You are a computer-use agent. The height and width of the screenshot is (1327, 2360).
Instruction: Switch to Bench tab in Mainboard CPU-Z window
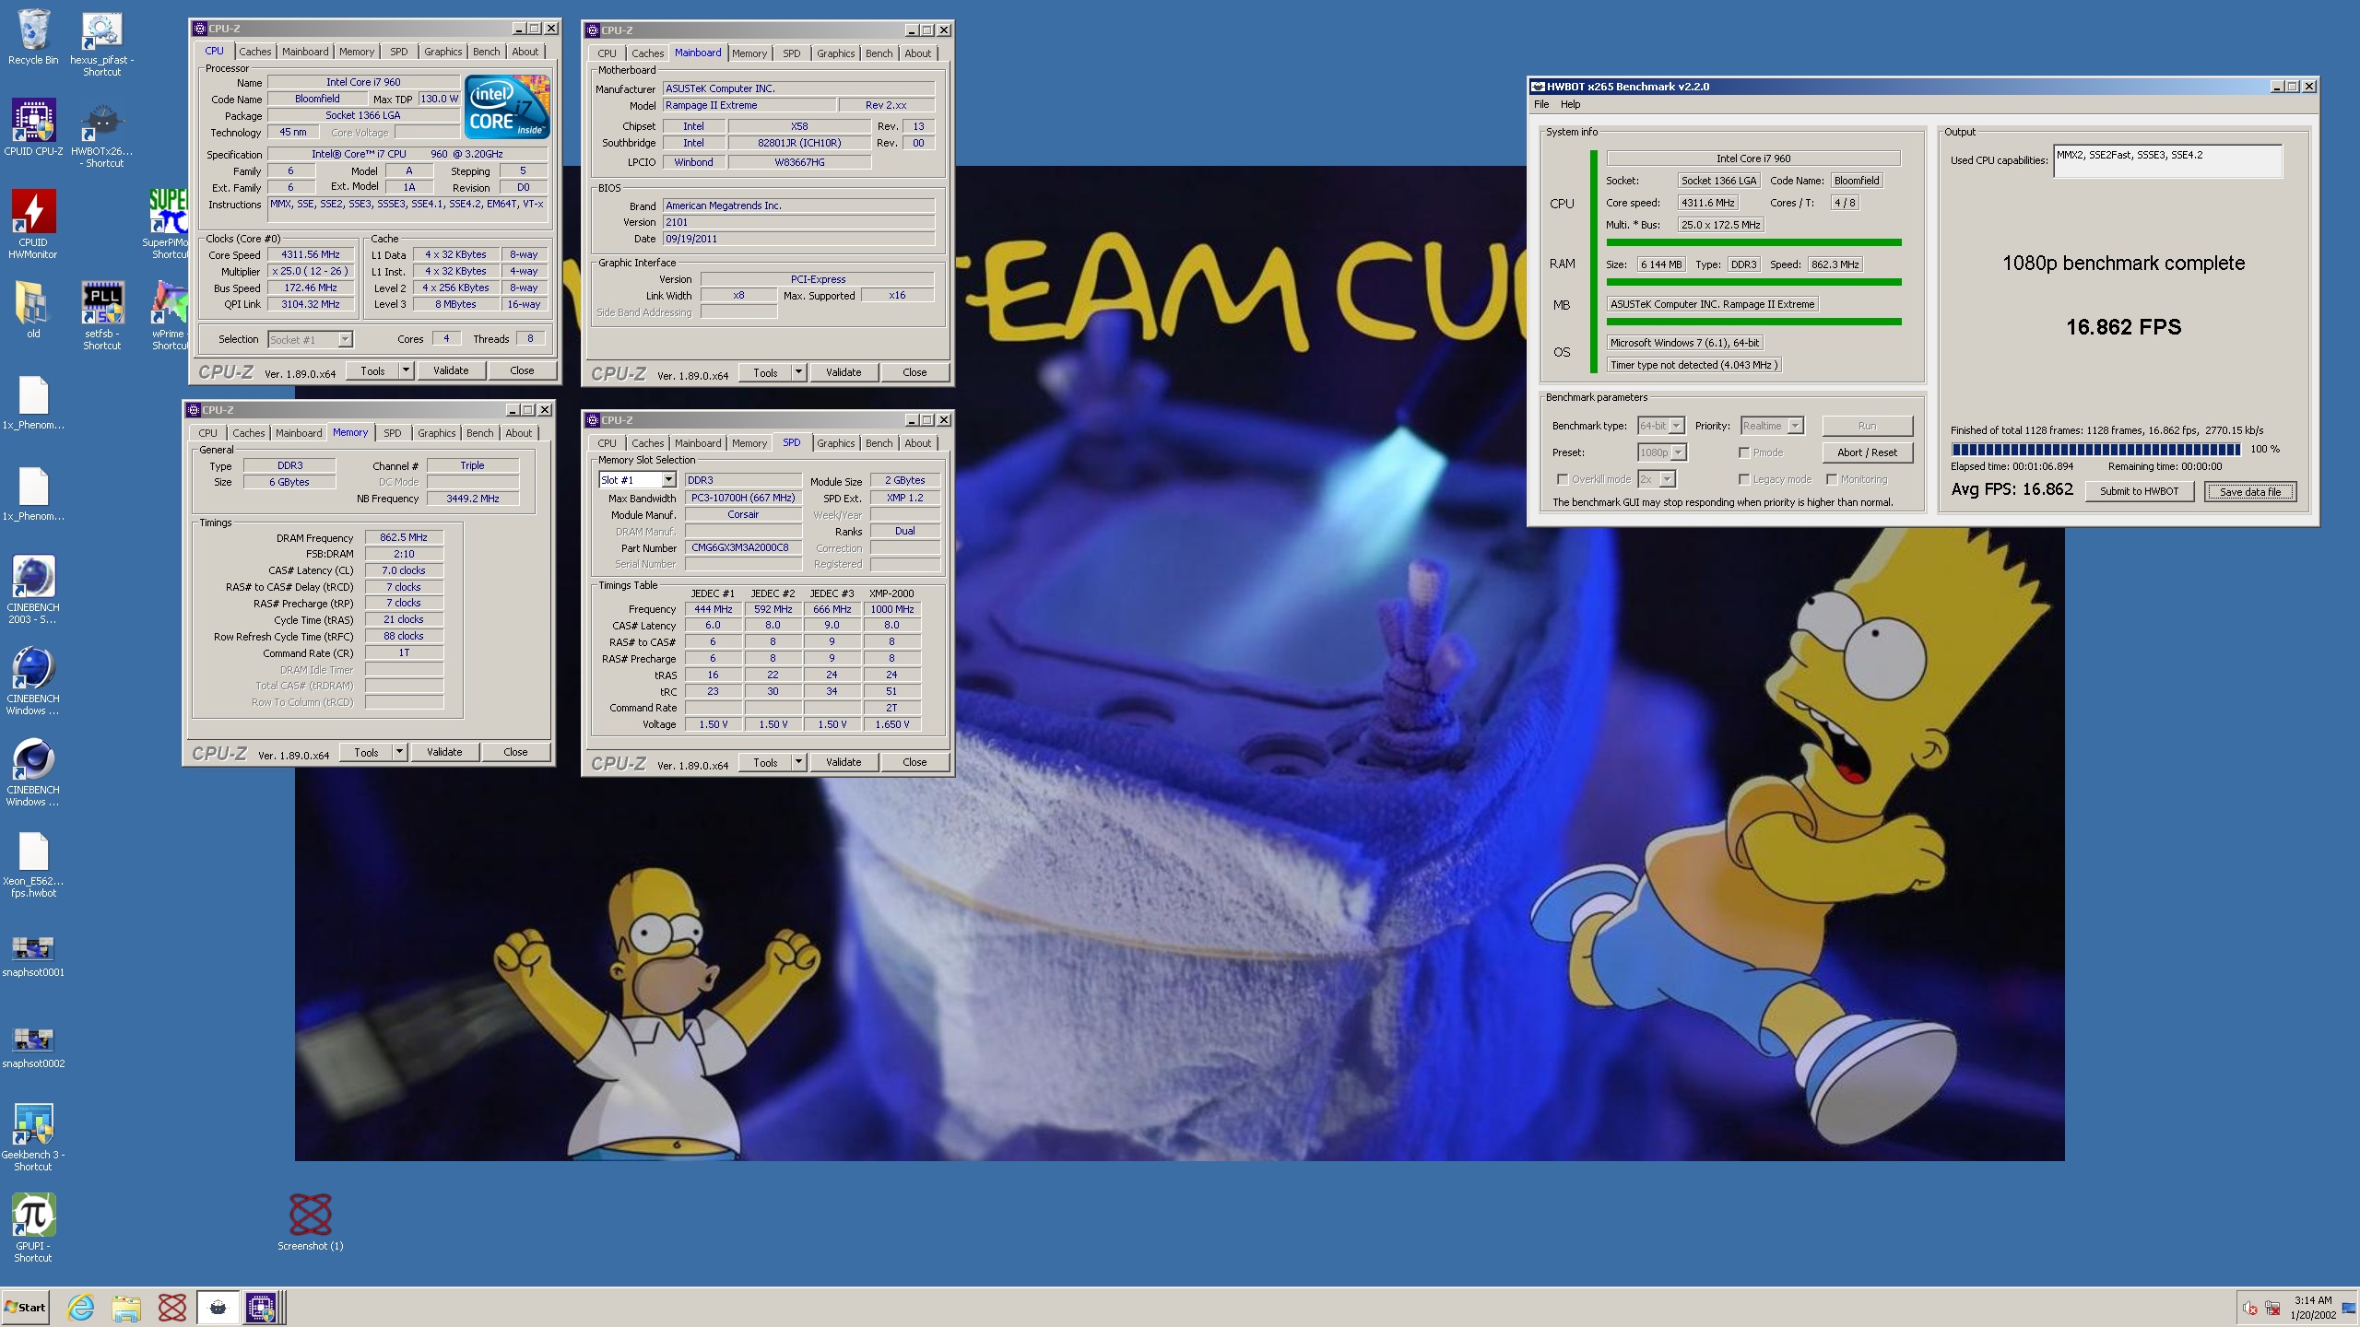tap(879, 53)
